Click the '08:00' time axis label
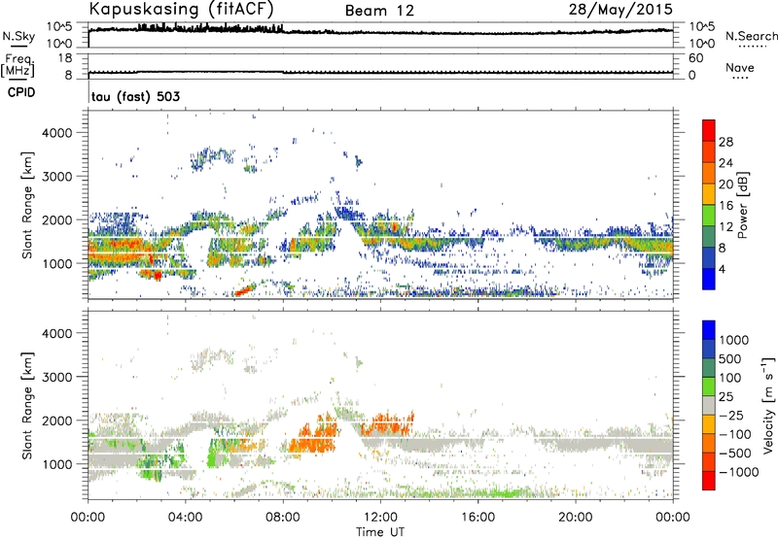 click(283, 518)
